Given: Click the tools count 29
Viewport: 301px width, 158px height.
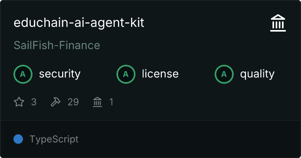Looking at the screenshot, I should pos(73,102).
